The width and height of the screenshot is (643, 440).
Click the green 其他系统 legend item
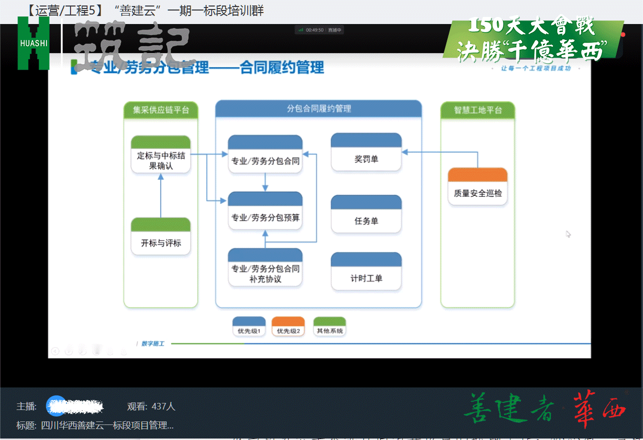click(x=330, y=326)
